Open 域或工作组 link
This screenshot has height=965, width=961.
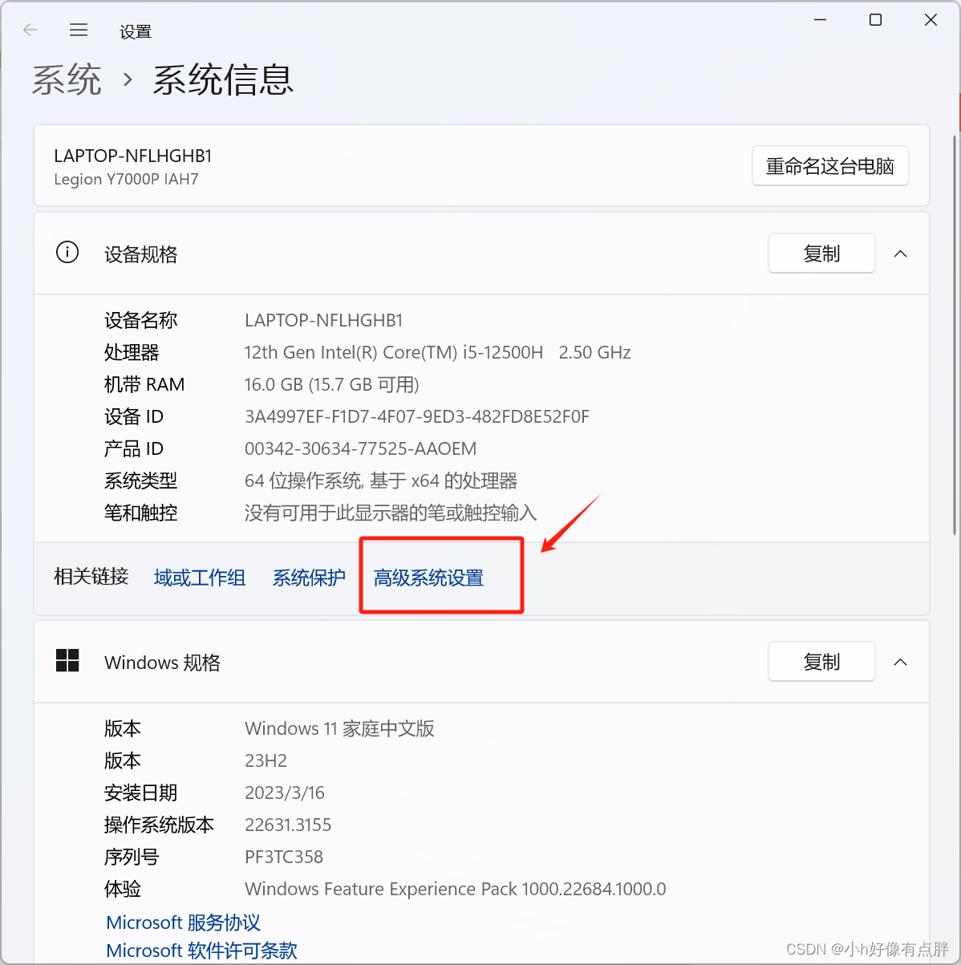200,578
